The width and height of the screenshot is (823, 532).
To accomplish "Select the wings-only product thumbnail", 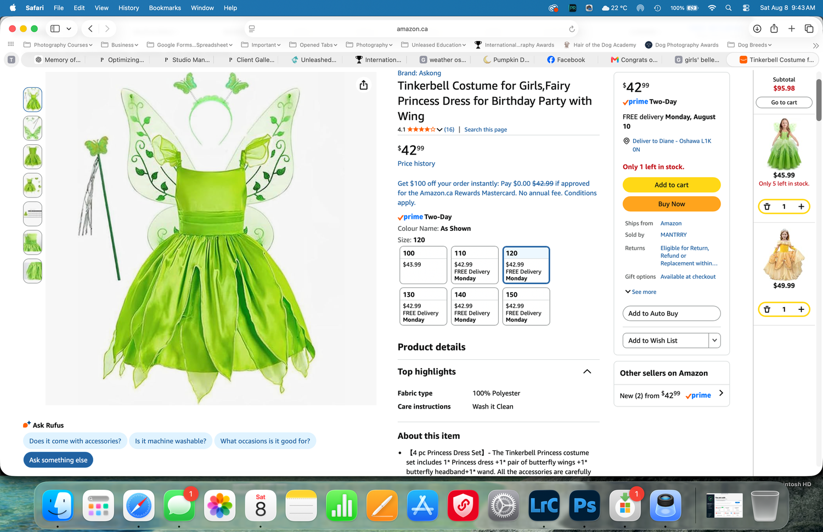I will click(32, 128).
